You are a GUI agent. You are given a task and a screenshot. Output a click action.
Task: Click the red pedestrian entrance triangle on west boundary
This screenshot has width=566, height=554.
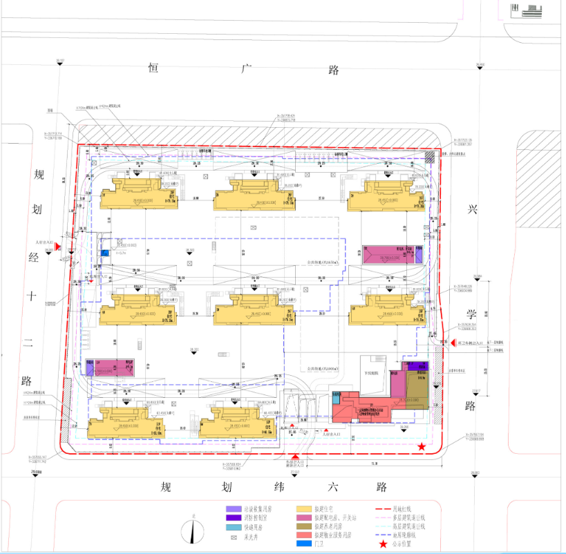(x=59, y=246)
